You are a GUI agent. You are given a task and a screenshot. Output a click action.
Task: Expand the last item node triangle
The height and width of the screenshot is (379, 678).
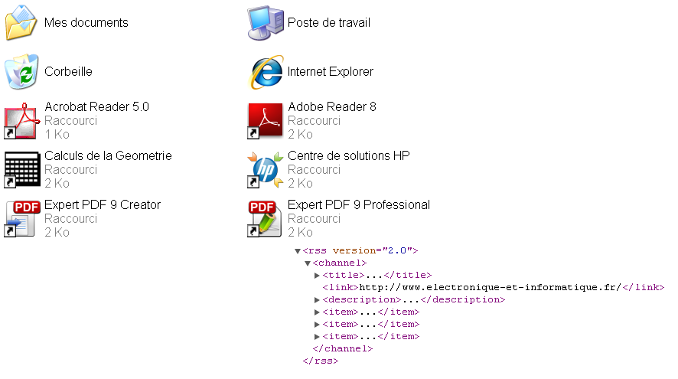317,337
